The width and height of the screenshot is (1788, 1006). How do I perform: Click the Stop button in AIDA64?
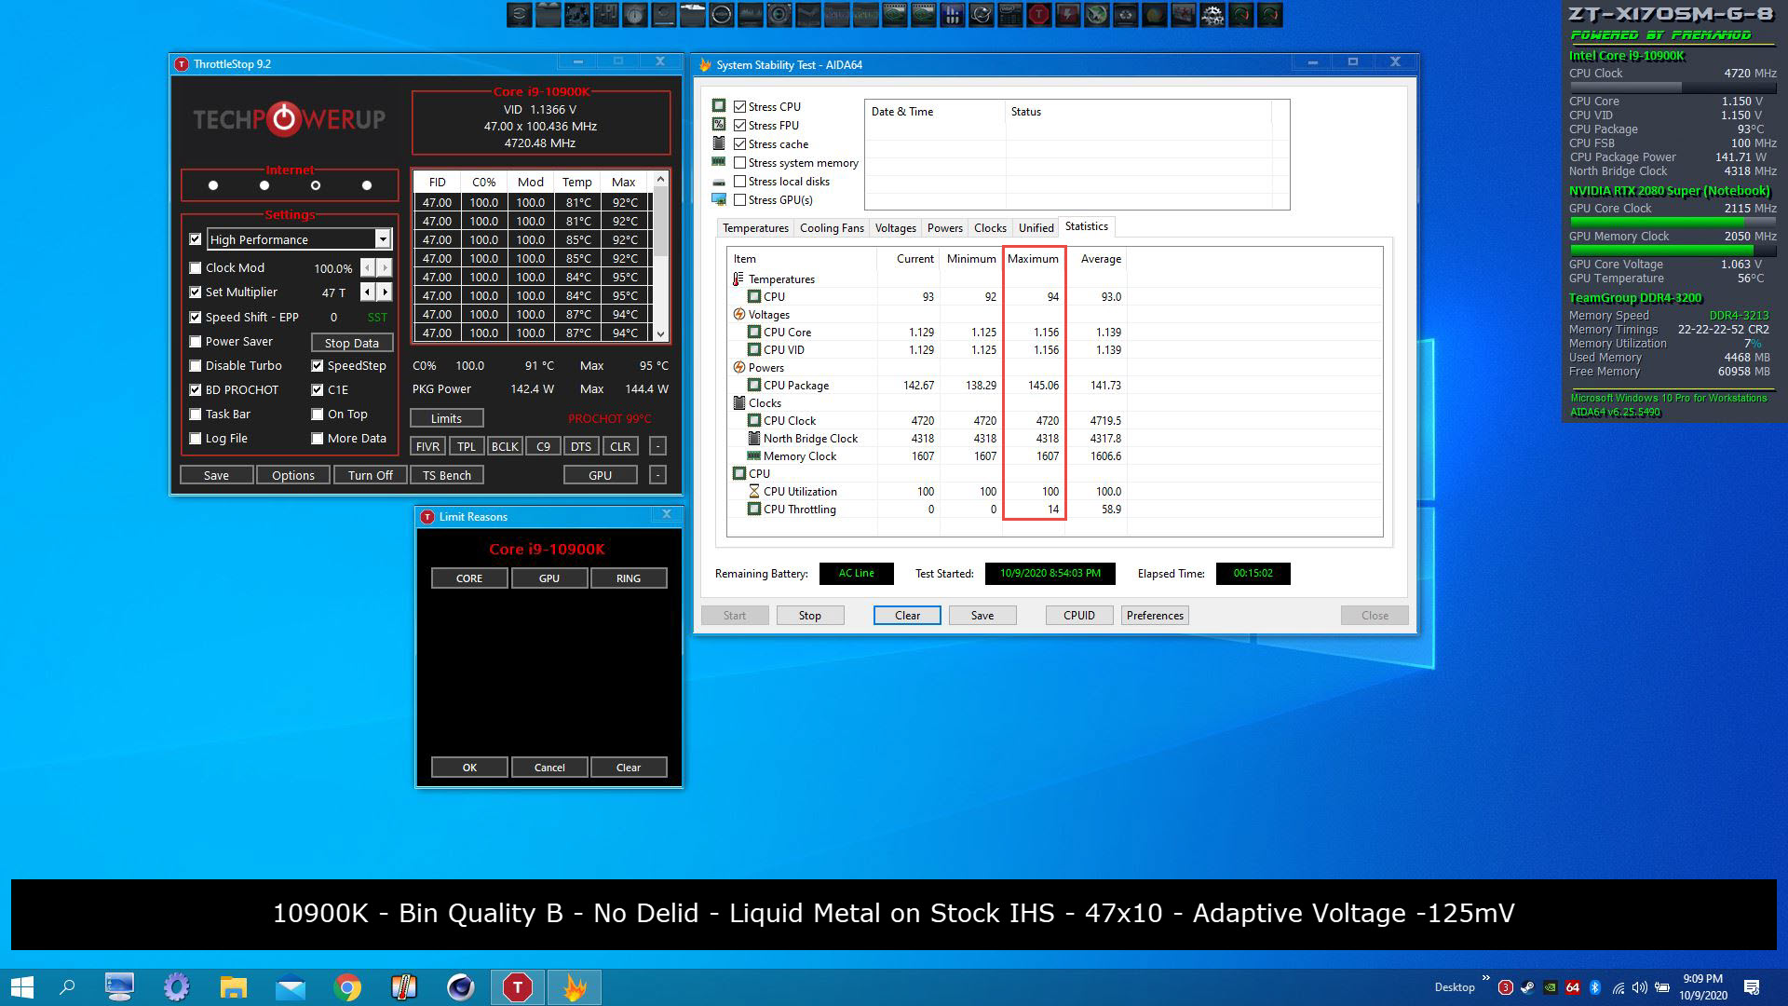(809, 615)
